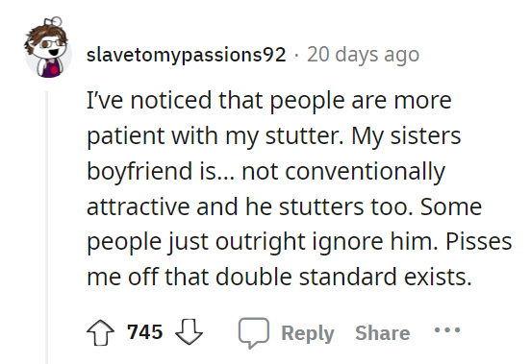Click the word "Some" in the comment
Image resolution: width=531 pixels, height=364 pixels.
pyautogui.click(x=451, y=206)
